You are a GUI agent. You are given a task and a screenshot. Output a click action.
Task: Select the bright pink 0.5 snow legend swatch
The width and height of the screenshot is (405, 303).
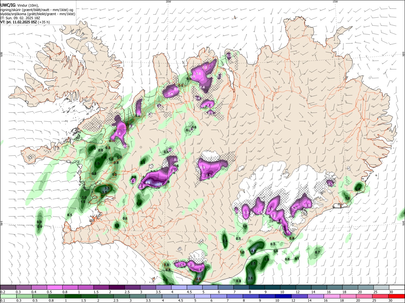(x=55, y=287)
